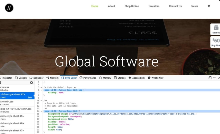Select inline style sheet #2 entry
Viewport: 220px width, 134px height.
[17, 96]
